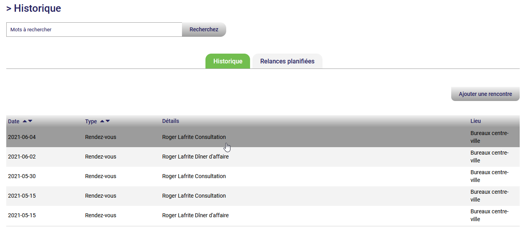Image resolution: width=524 pixels, height=227 pixels.
Task: Click Ajouter une rencontre button
Action: coord(485,94)
